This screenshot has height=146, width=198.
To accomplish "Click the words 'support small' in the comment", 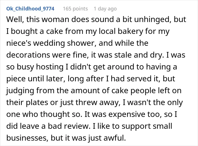I will (147, 126).
